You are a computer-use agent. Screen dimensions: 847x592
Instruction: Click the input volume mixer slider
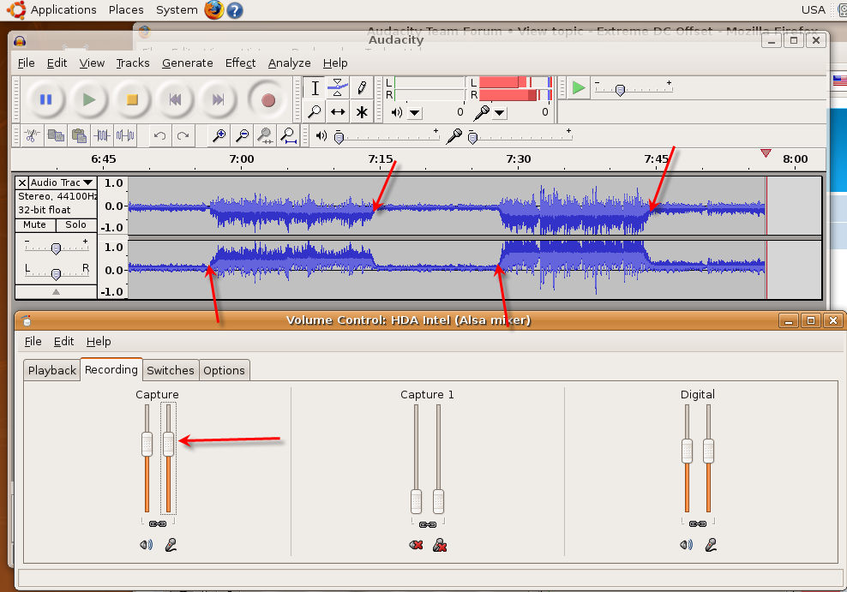(520, 137)
